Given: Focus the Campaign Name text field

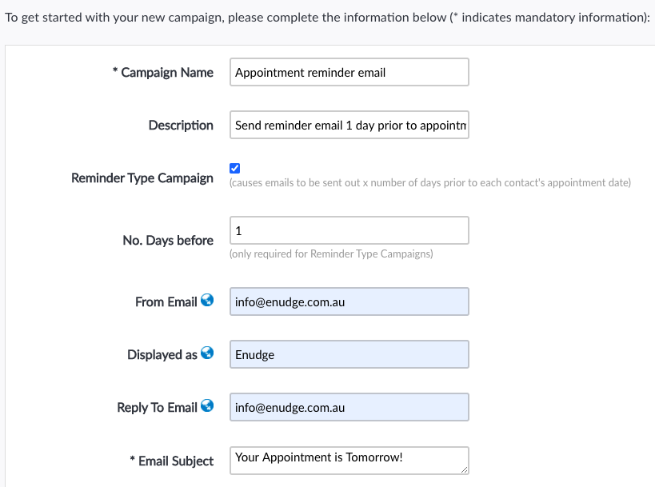Looking at the screenshot, I should coord(349,72).
